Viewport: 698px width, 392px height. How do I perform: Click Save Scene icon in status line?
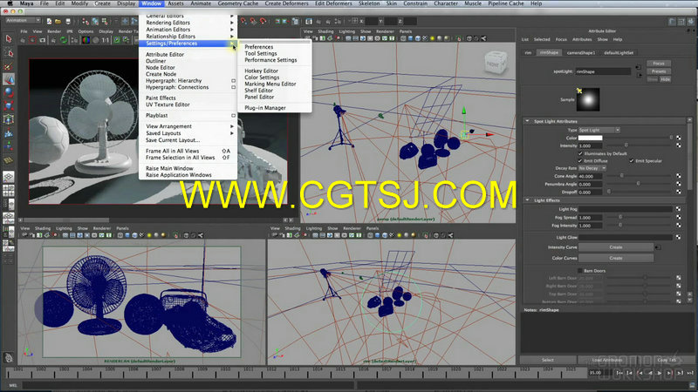point(68,21)
